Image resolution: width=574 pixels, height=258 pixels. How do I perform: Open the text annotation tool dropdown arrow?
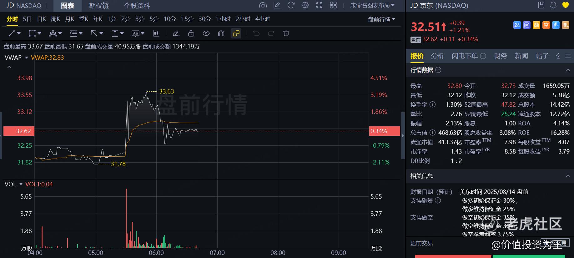coord(143,33)
